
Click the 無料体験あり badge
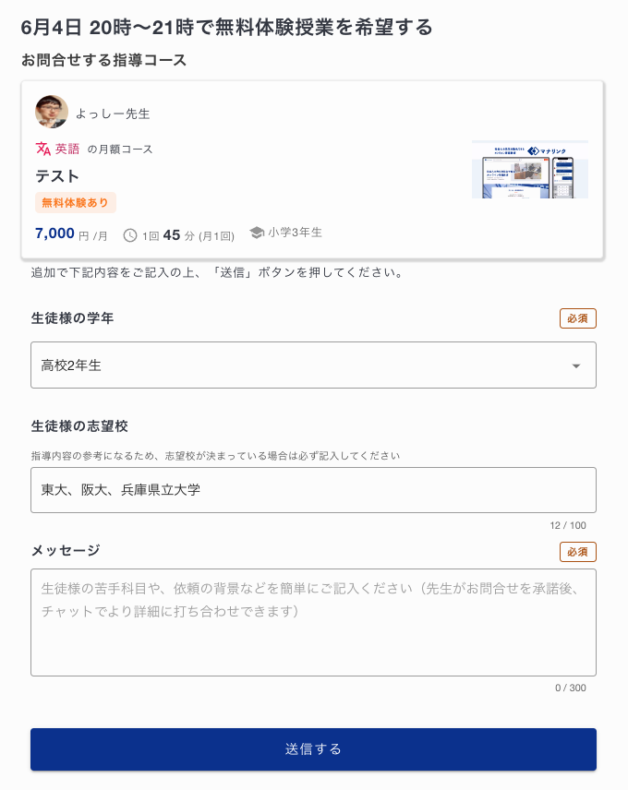pos(76,202)
